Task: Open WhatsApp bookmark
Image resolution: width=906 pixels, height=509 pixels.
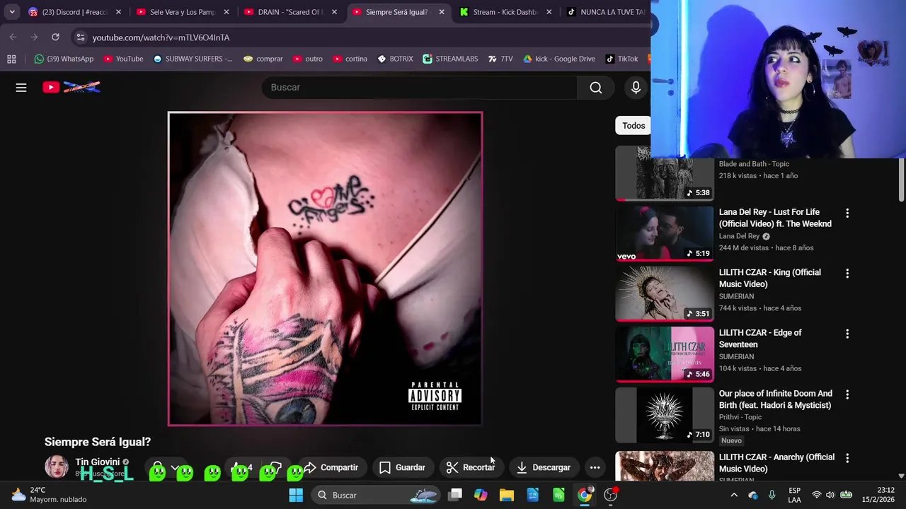Action: pyautogui.click(x=64, y=59)
